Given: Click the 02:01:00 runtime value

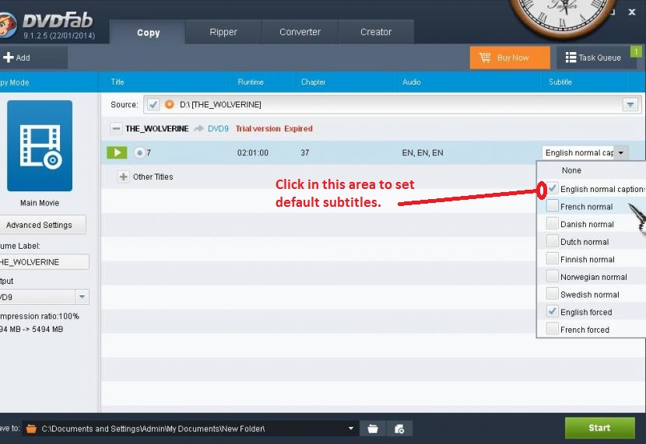Looking at the screenshot, I should [252, 152].
